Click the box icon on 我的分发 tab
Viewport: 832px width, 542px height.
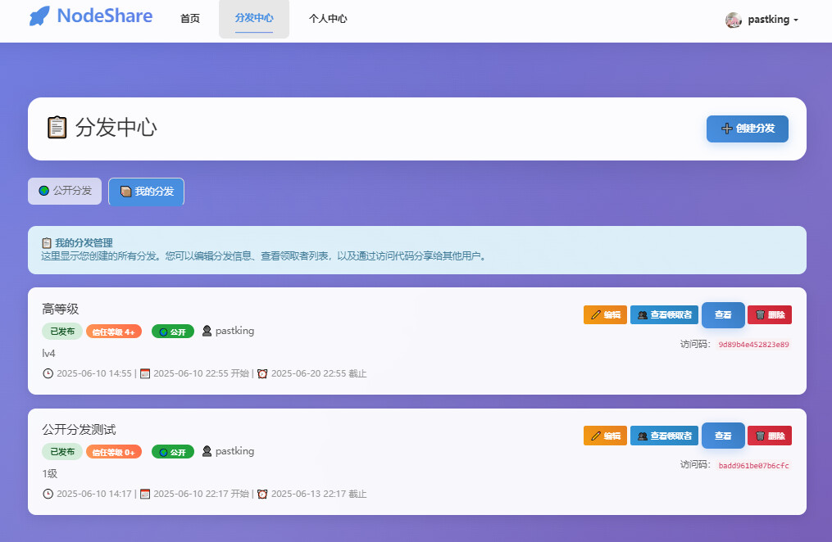[125, 192]
